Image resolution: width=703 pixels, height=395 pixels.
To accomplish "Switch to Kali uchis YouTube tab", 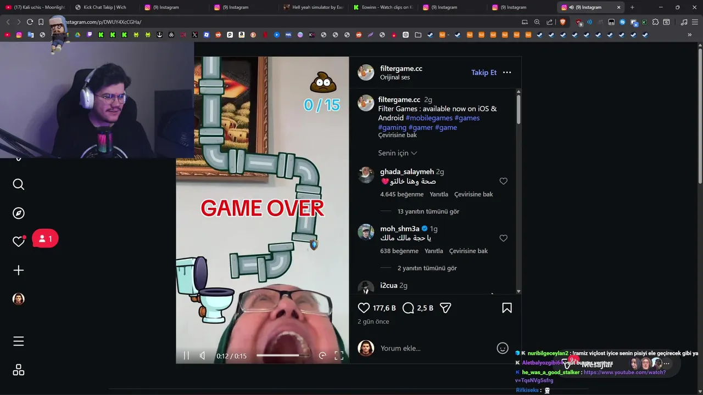I will coord(36,7).
